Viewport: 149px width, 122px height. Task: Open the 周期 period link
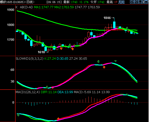pos(121,2)
